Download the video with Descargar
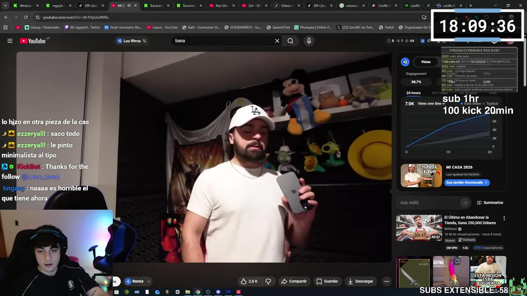This screenshot has height=296, width=527. pos(361,282)
